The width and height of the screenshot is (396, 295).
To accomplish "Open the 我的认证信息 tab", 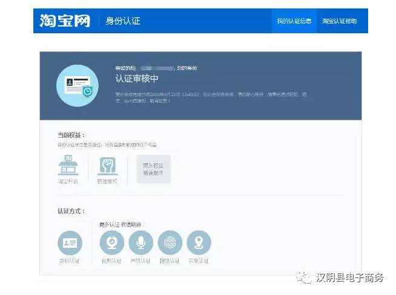I will 294,21.
